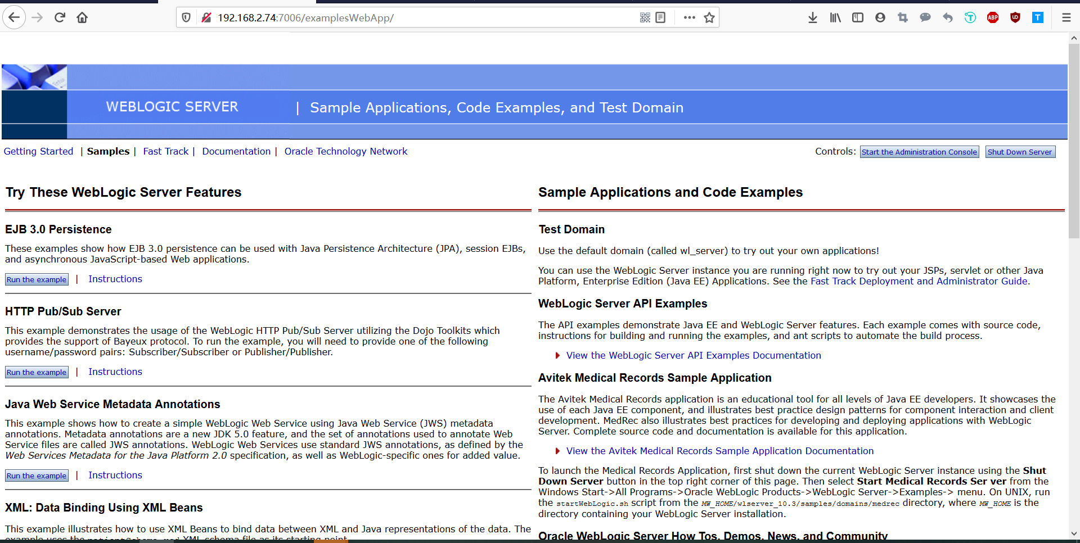1080x543 pixels.
Task: Run the EJB 3.0 Persistence example
Action: [37, 279]
